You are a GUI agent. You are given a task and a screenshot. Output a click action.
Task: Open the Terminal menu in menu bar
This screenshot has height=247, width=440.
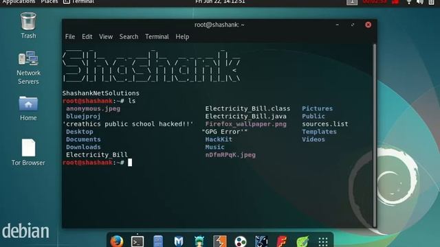pyautogui.click(x=157, y=36)
